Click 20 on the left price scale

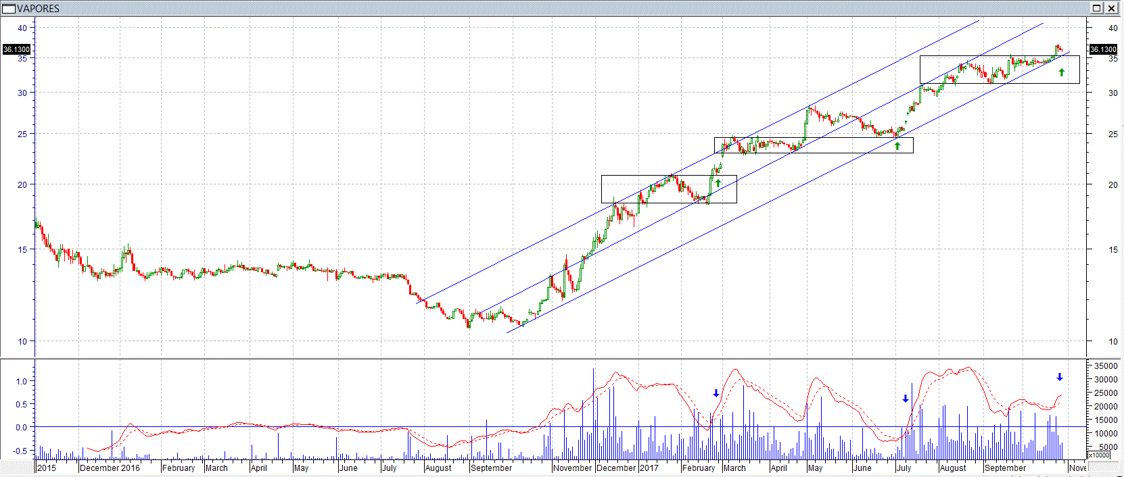coord(22,184)
